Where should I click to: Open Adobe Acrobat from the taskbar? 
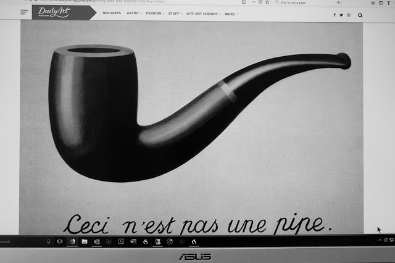[109, 241]
